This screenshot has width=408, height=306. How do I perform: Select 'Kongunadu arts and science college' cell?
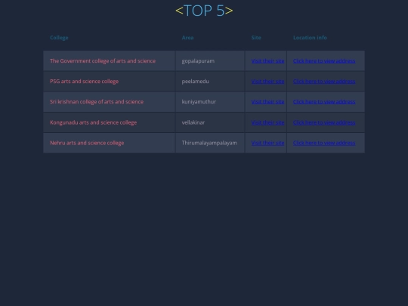coord(109,122)
